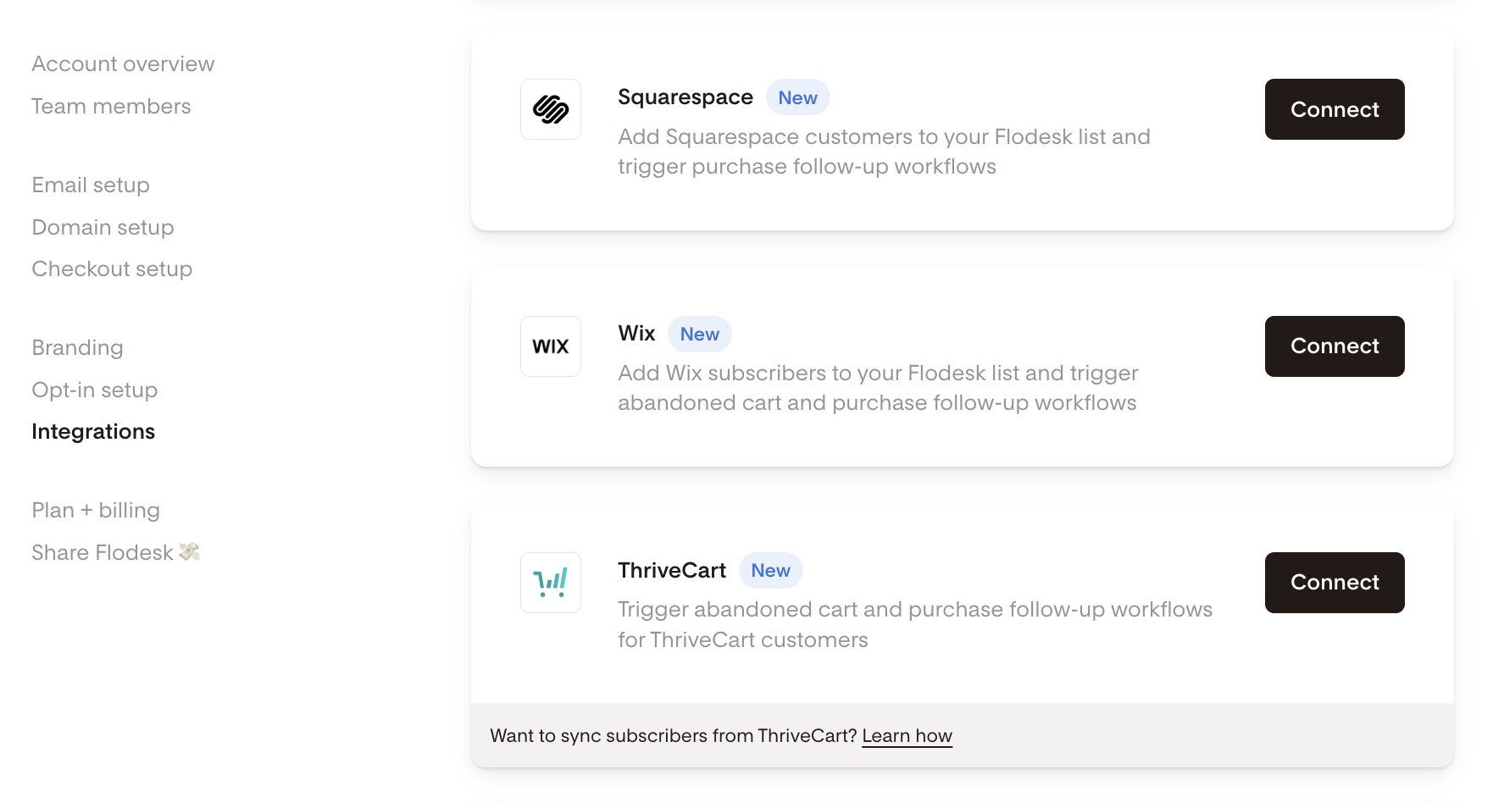This screenshot has width=1493, height=808.
Task: Open Checkout setup page
Action: coord(112,269)
